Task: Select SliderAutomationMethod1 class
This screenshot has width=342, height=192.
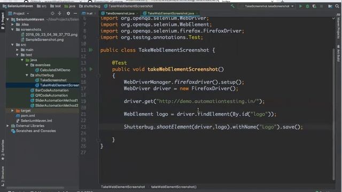Action: coord(54,100)
